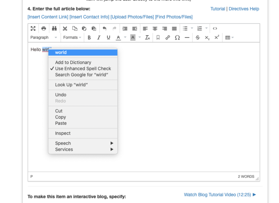This screenshot has height=203, width=279.
Task: Click the undo arrow icon
Action: coord(104,28)
